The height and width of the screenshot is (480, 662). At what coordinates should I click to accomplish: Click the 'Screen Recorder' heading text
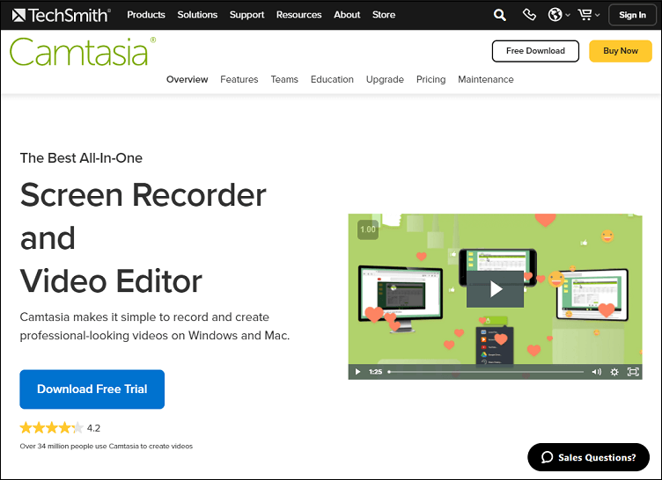click(x=143, y=195)
